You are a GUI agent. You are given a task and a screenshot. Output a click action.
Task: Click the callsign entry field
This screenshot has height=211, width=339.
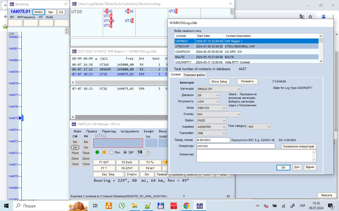pyautogui.click(x=118, y=143)
